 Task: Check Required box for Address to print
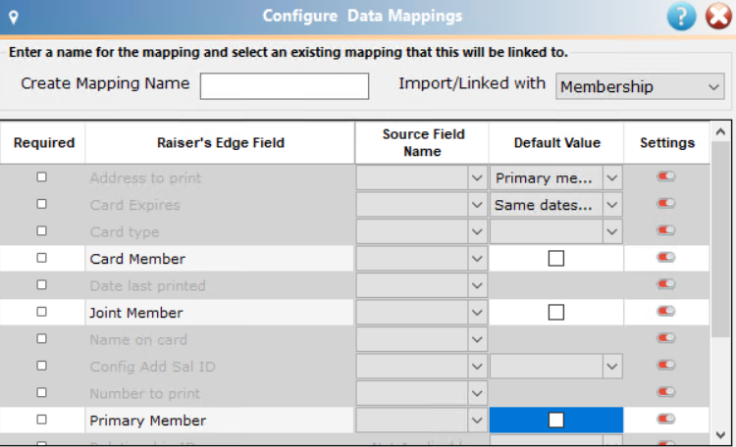click(42, 176)
